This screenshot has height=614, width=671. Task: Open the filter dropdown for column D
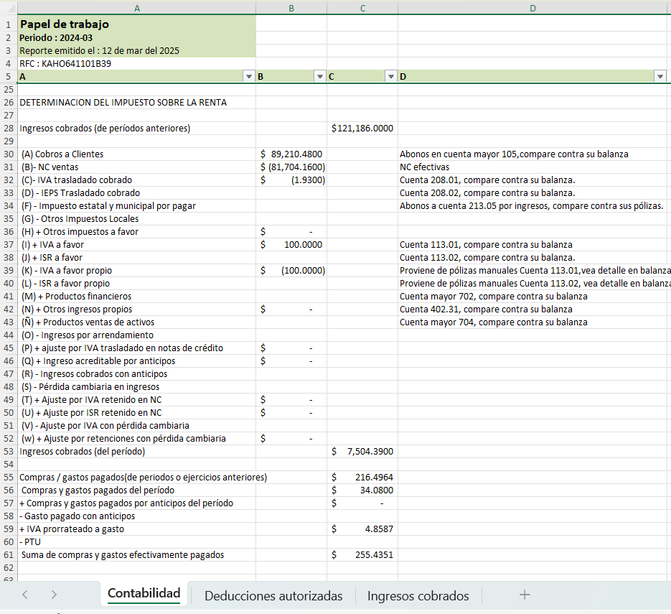pos(660,77)
